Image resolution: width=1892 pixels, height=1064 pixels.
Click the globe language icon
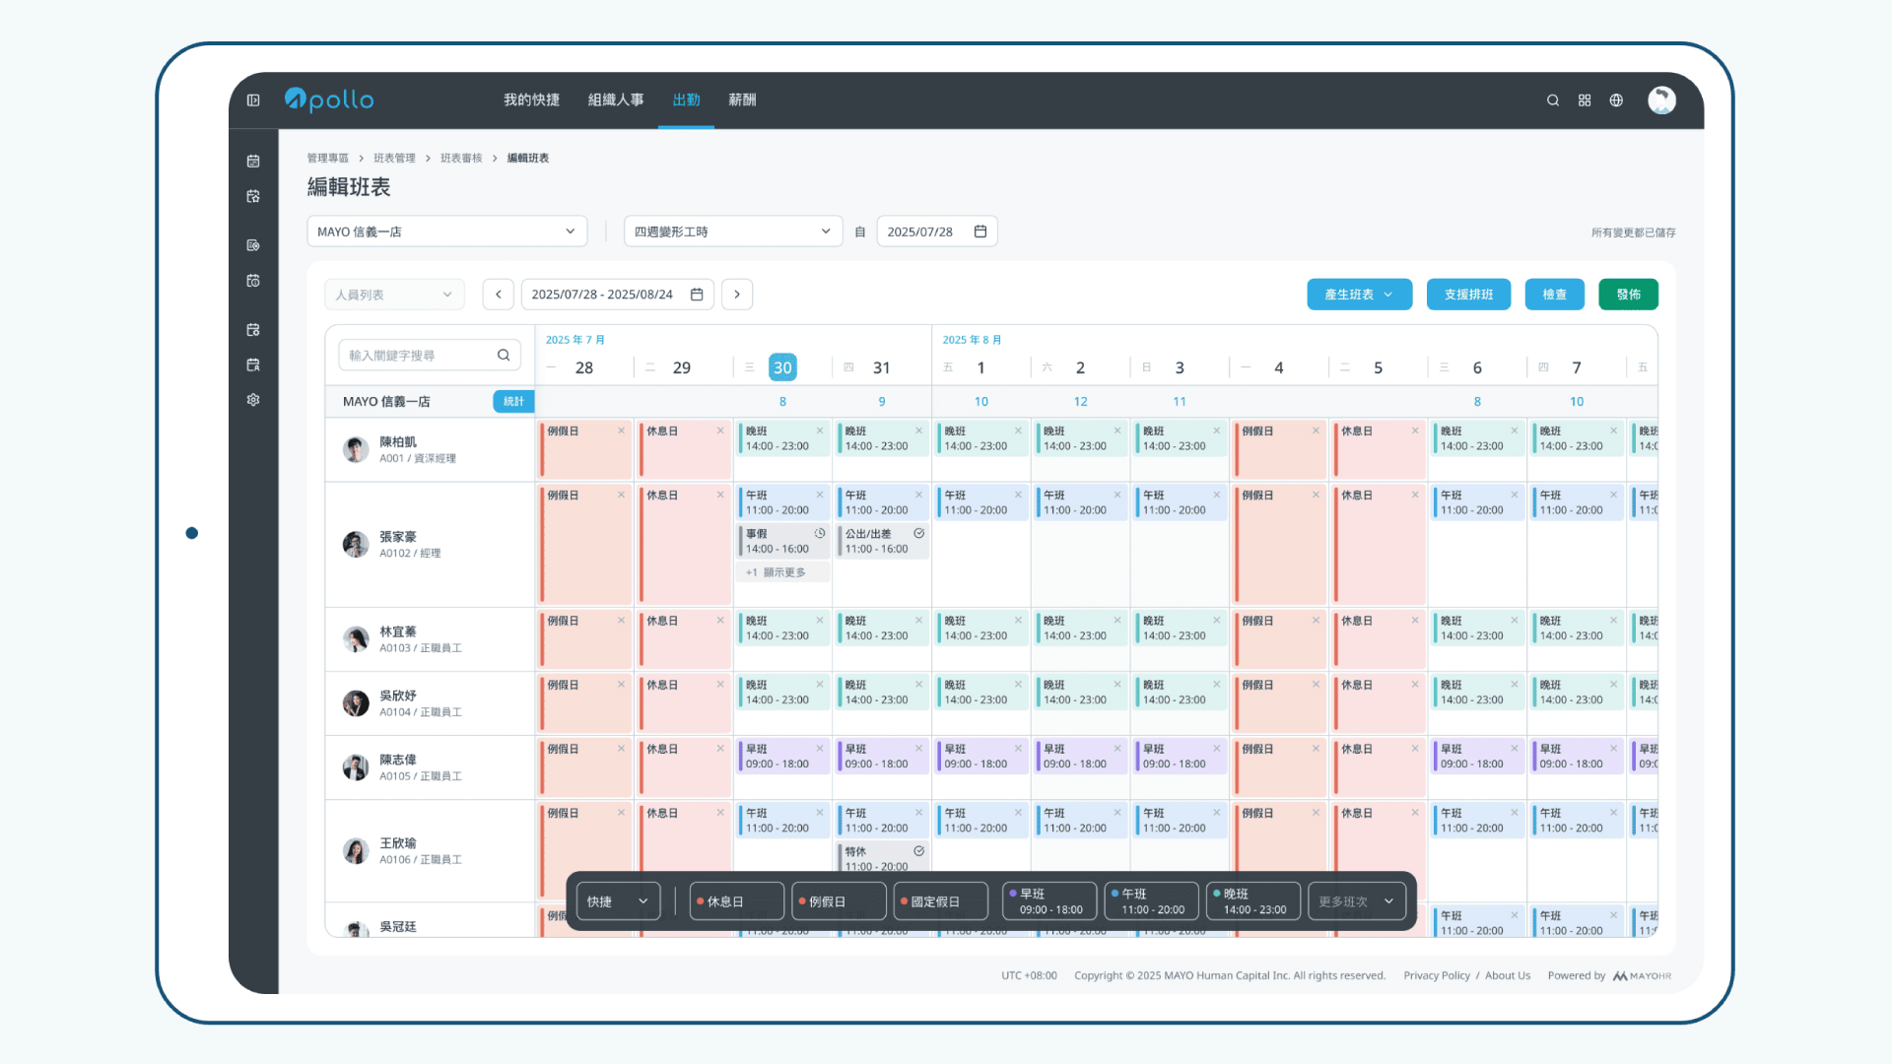[1616, 100]
